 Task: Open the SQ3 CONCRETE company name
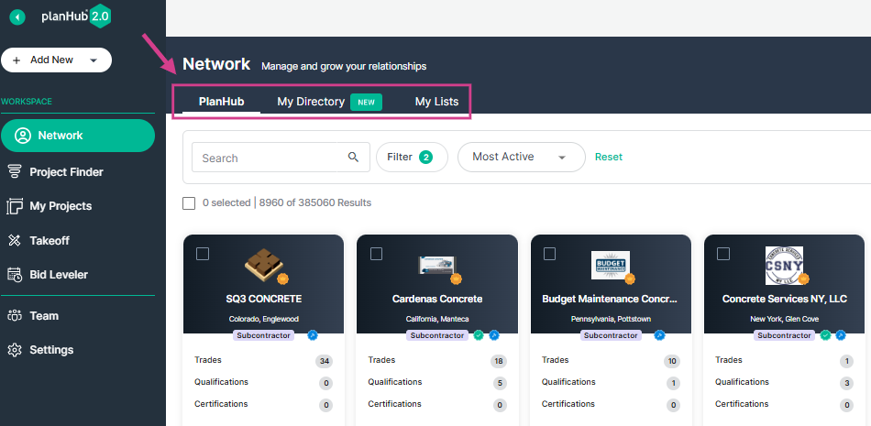264,299
